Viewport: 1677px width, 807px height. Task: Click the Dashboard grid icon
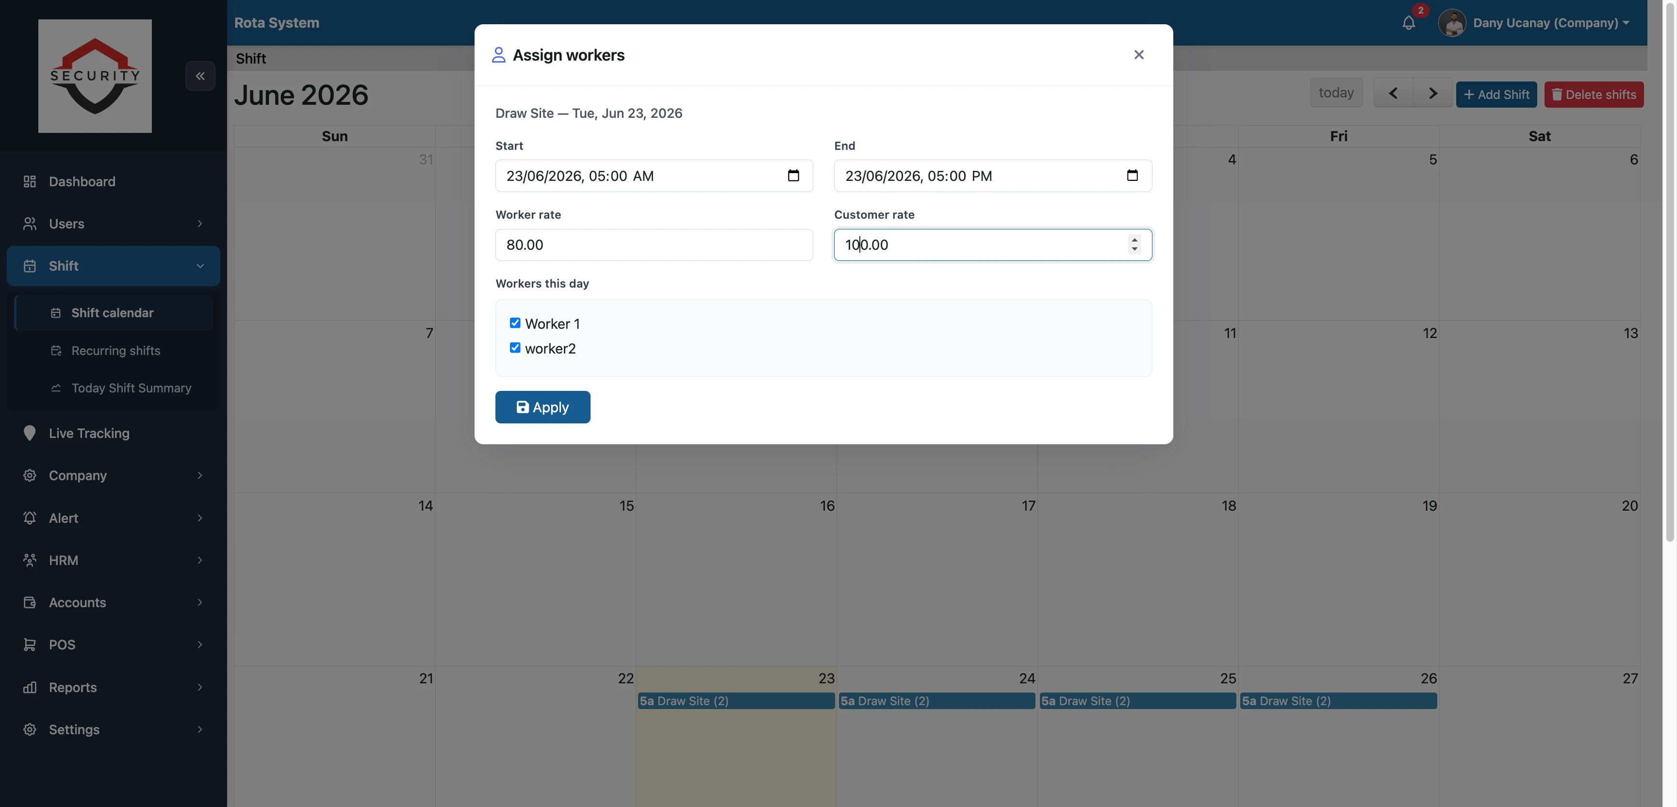click(x=29, y=181)
